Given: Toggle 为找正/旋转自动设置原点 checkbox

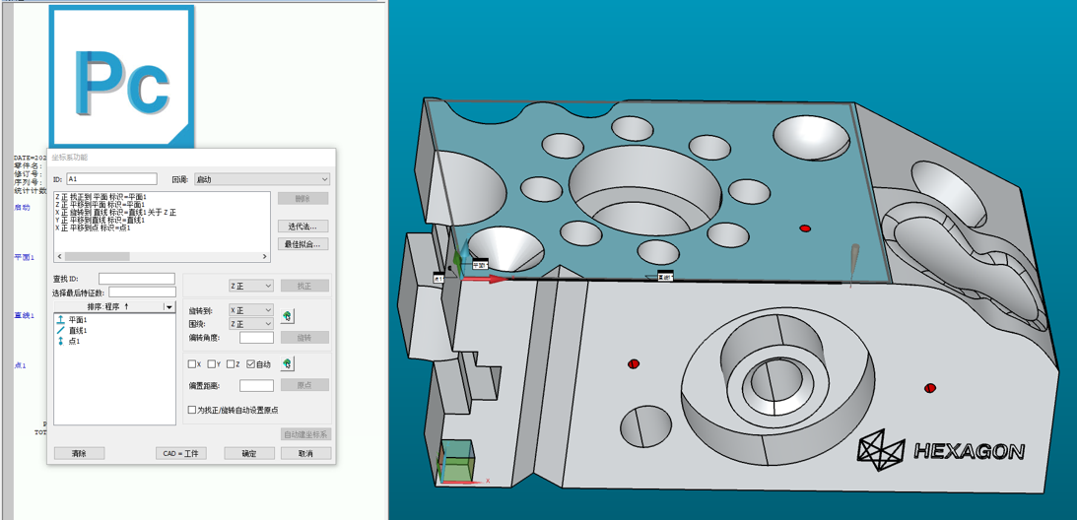Looking at the screenshot, I should click(x=192, y=410).
